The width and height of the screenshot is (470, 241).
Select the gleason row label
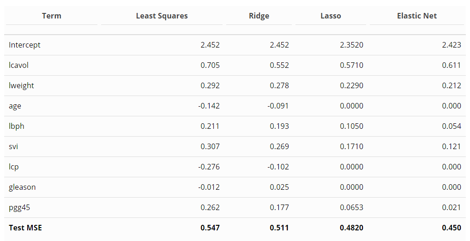tap(22, 187)
